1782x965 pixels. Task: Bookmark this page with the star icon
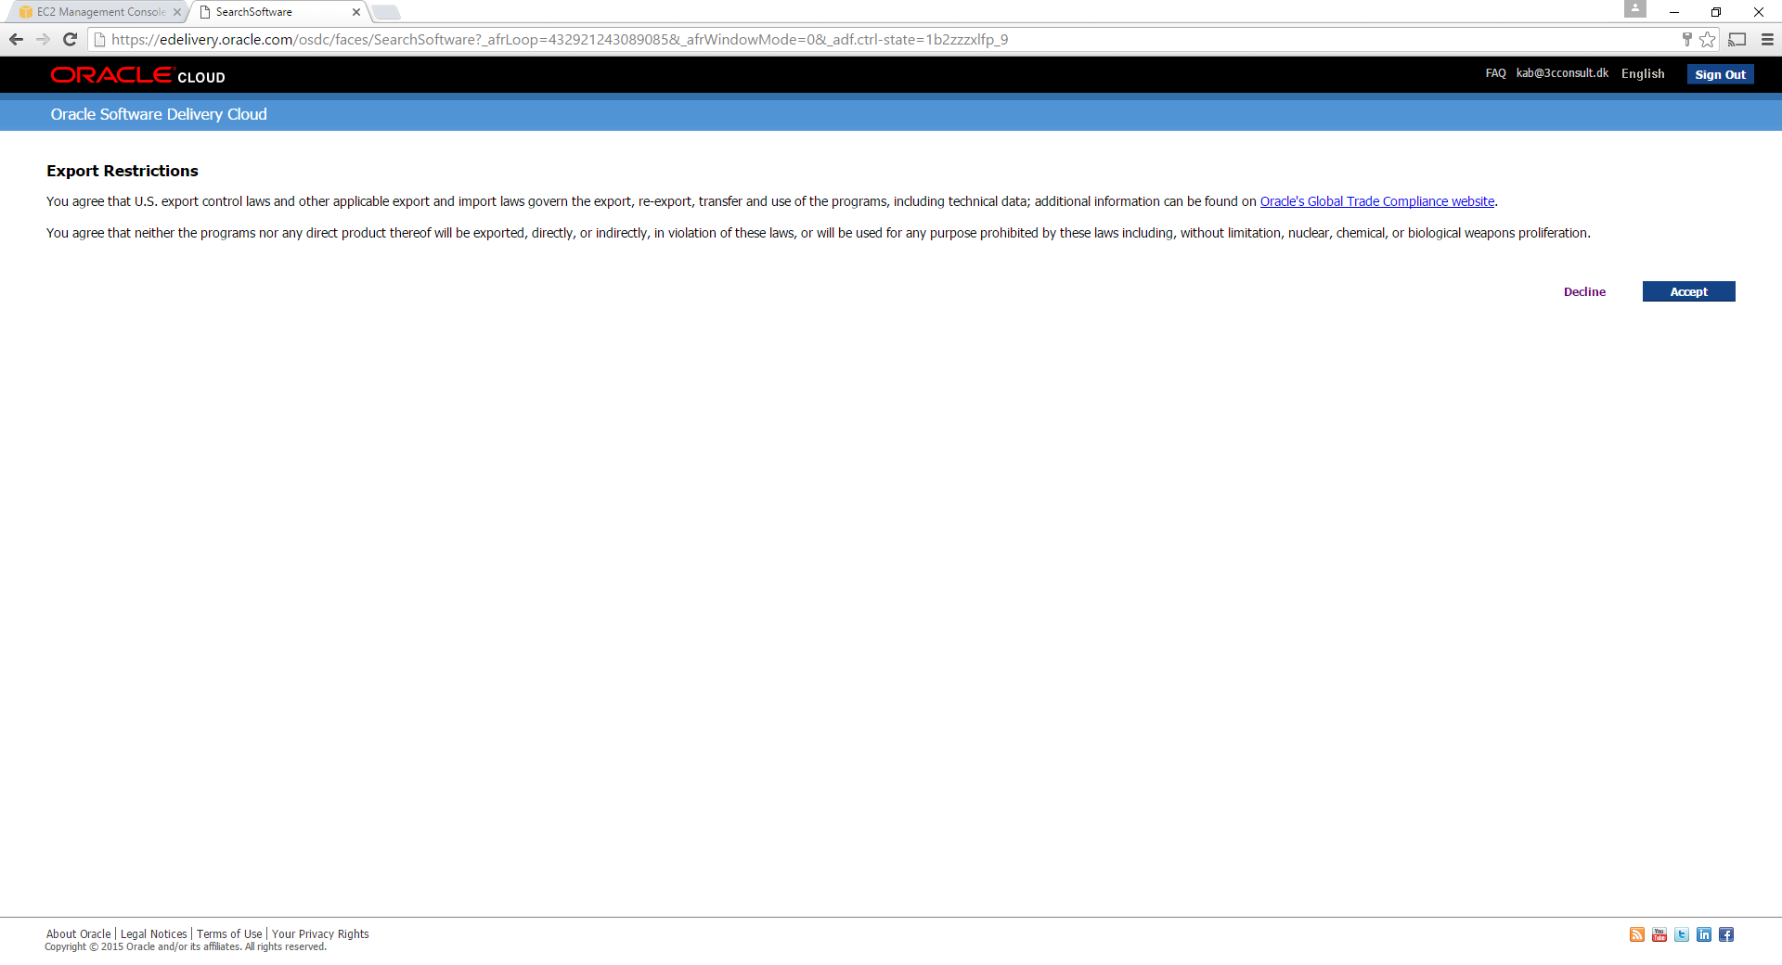pos(1707,39)
